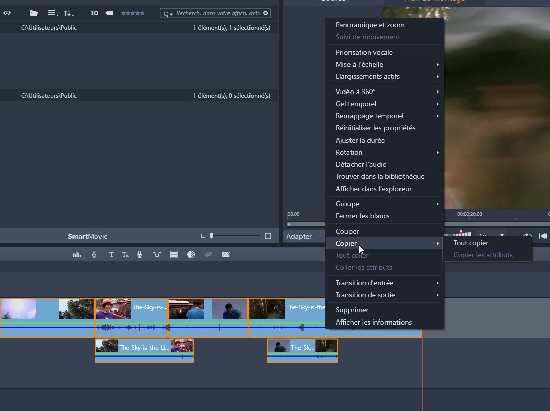The image size is (550, 411).
Task: Open the multi-camera grid icon
Action: coord(174,255)
